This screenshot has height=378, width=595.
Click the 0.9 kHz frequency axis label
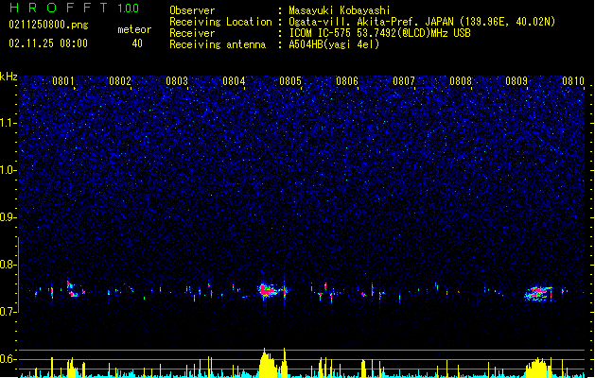coord(8,217)
